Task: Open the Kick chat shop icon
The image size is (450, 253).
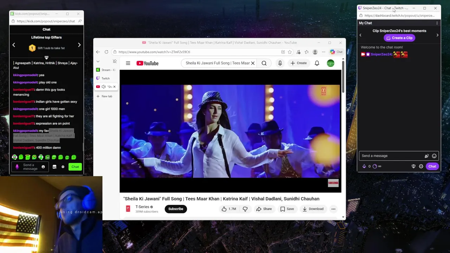Action: (x=54, y=167)
